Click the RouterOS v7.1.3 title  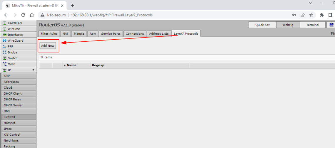point(61,25)
